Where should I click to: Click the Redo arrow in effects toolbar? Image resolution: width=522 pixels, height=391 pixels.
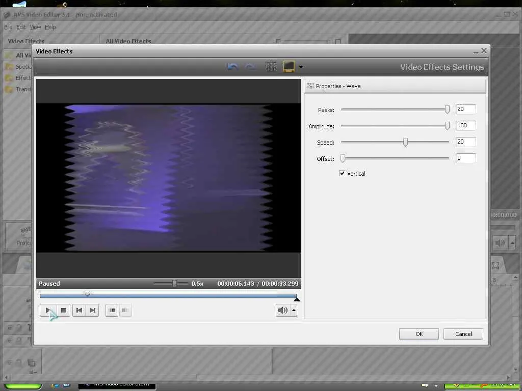250,67
